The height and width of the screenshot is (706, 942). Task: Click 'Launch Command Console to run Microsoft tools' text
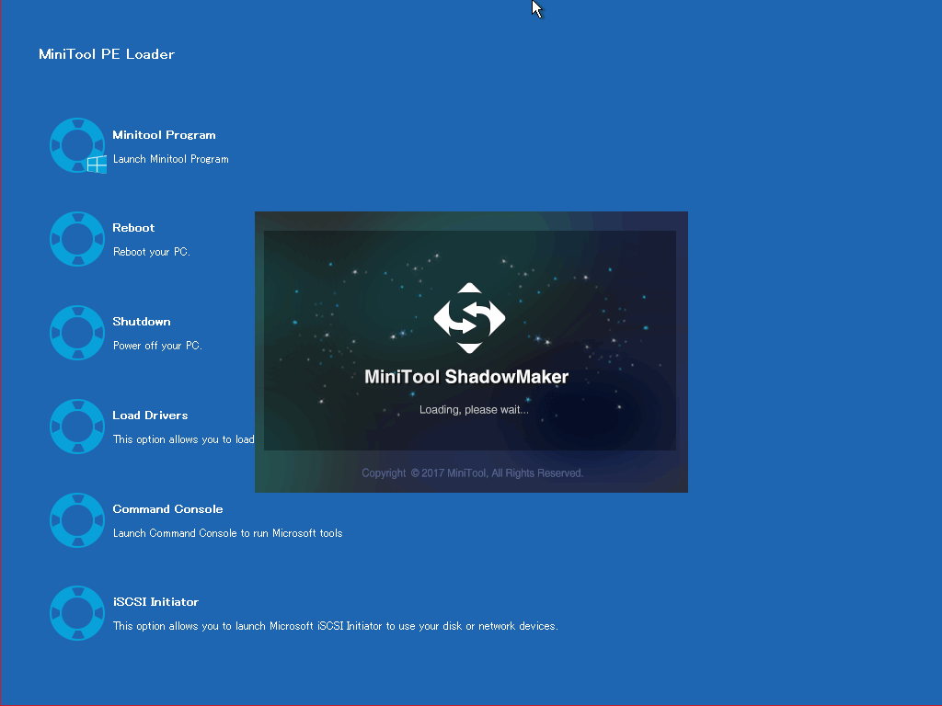click(228, 533)
